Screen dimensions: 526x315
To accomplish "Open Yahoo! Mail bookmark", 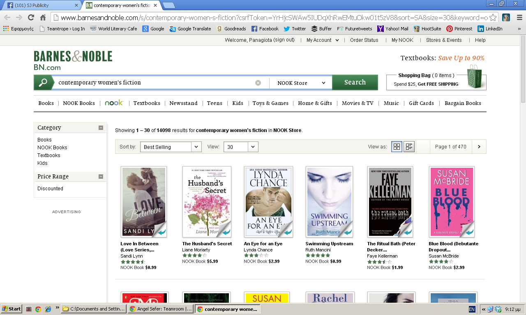I will click(393, 29).
